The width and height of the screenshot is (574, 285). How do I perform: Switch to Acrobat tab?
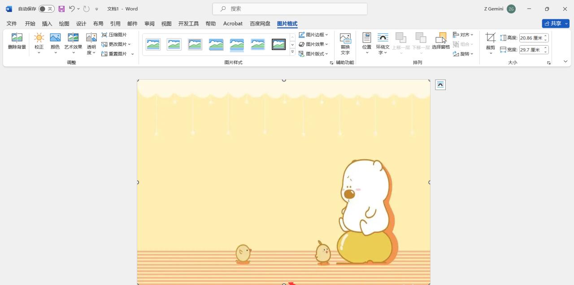point(233,24)
